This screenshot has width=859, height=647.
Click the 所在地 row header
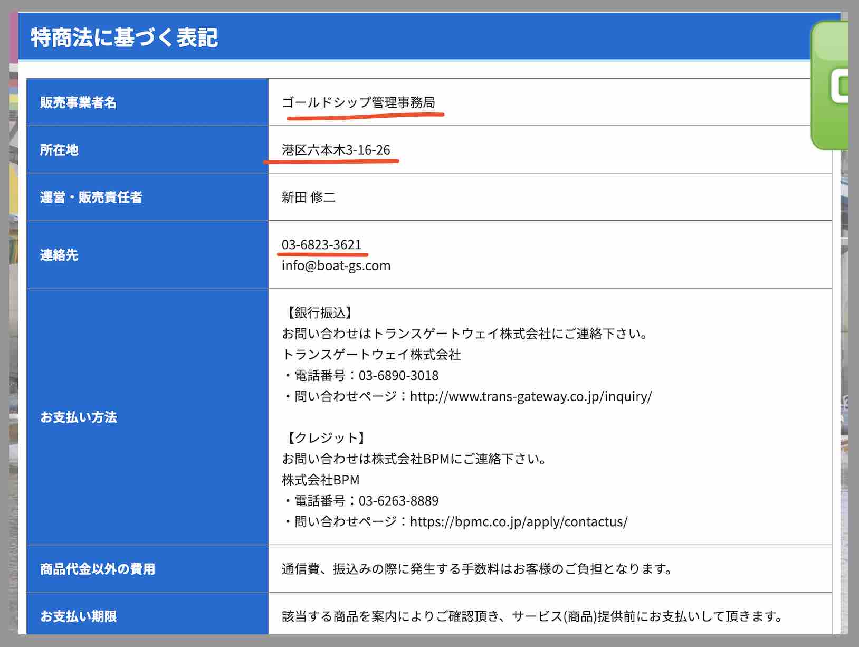coord(58,150)
